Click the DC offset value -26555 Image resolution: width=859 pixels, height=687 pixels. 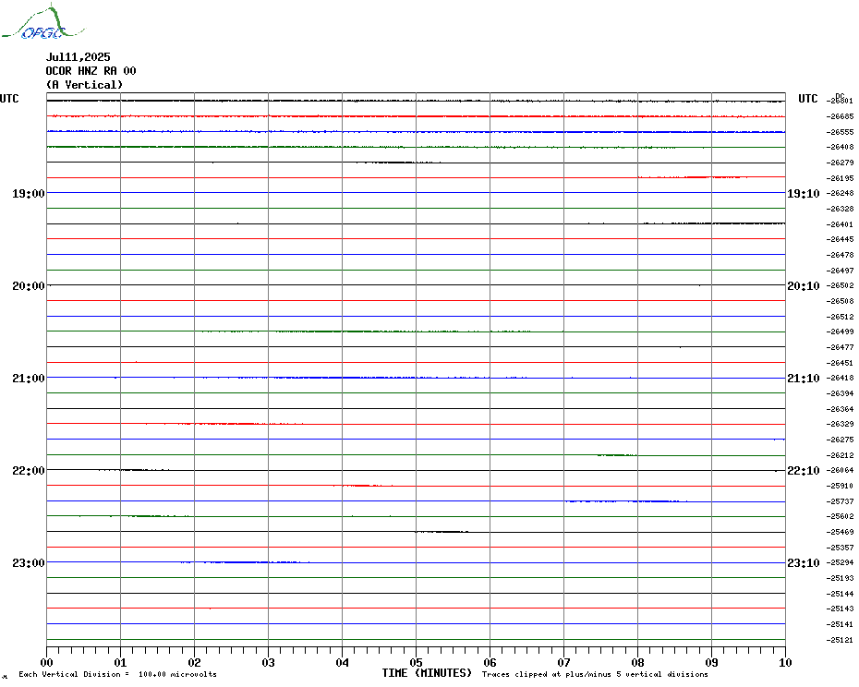point(840,132)
